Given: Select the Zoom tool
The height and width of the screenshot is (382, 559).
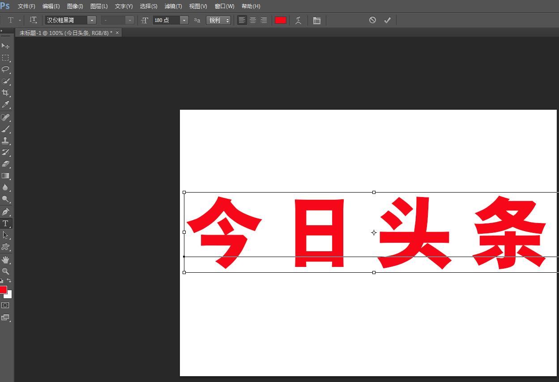Looking at the screenshot, I should [x=5, y=271].
